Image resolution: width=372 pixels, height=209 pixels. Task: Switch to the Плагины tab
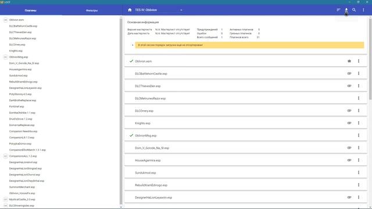tap(31, 10)
